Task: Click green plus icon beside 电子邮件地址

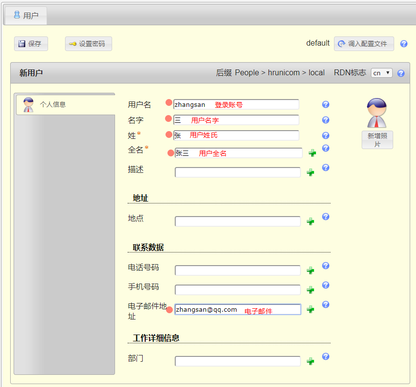Action: pos(311,309)
